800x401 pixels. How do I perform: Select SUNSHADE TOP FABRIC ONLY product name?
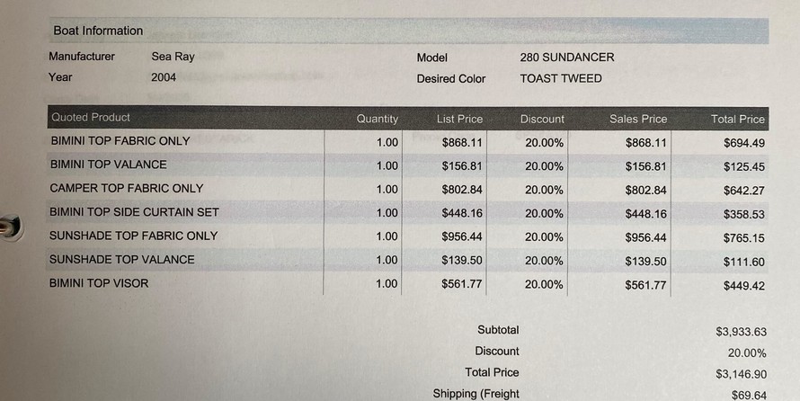(x=133, y=236)
